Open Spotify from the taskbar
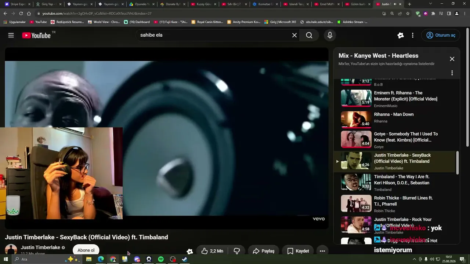Screen dimensions: 470x264 tap(161, 259)
